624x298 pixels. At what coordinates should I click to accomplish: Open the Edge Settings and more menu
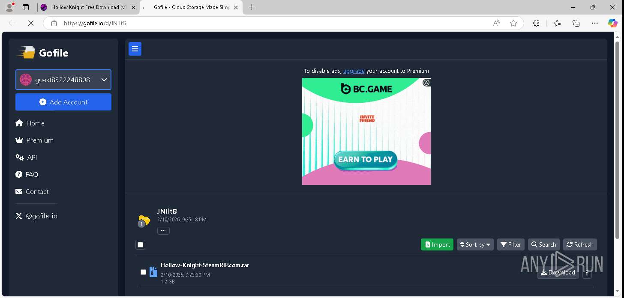(595, 23)
